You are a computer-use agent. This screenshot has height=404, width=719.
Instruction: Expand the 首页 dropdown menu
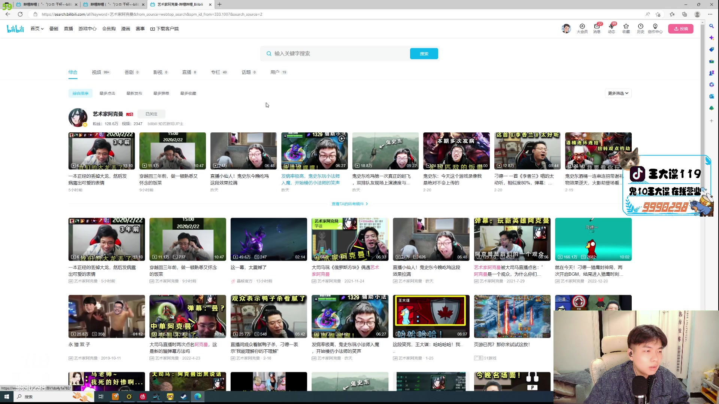coord(37,29)
